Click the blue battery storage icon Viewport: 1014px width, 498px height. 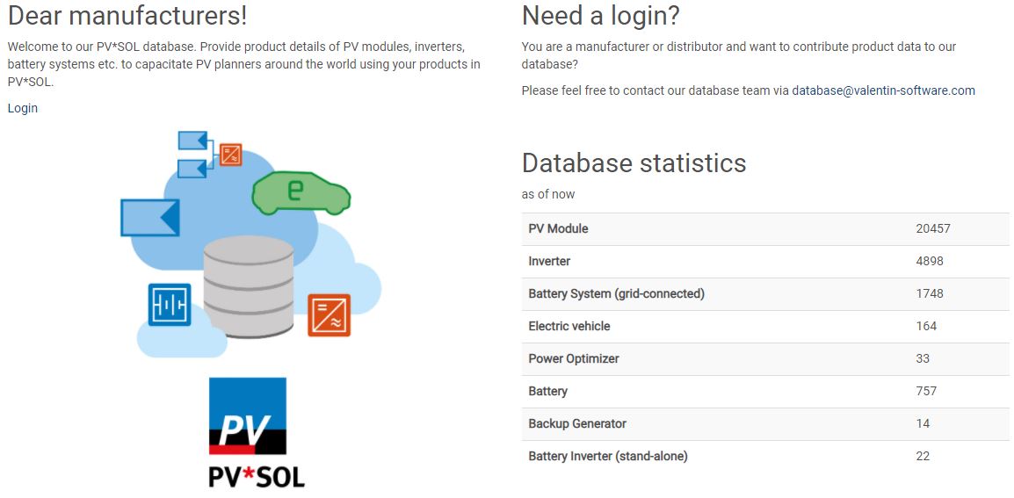coord(169,305)
